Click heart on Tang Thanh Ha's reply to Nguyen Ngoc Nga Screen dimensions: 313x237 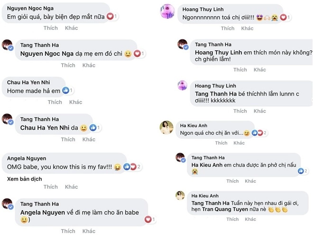[138, 54]
